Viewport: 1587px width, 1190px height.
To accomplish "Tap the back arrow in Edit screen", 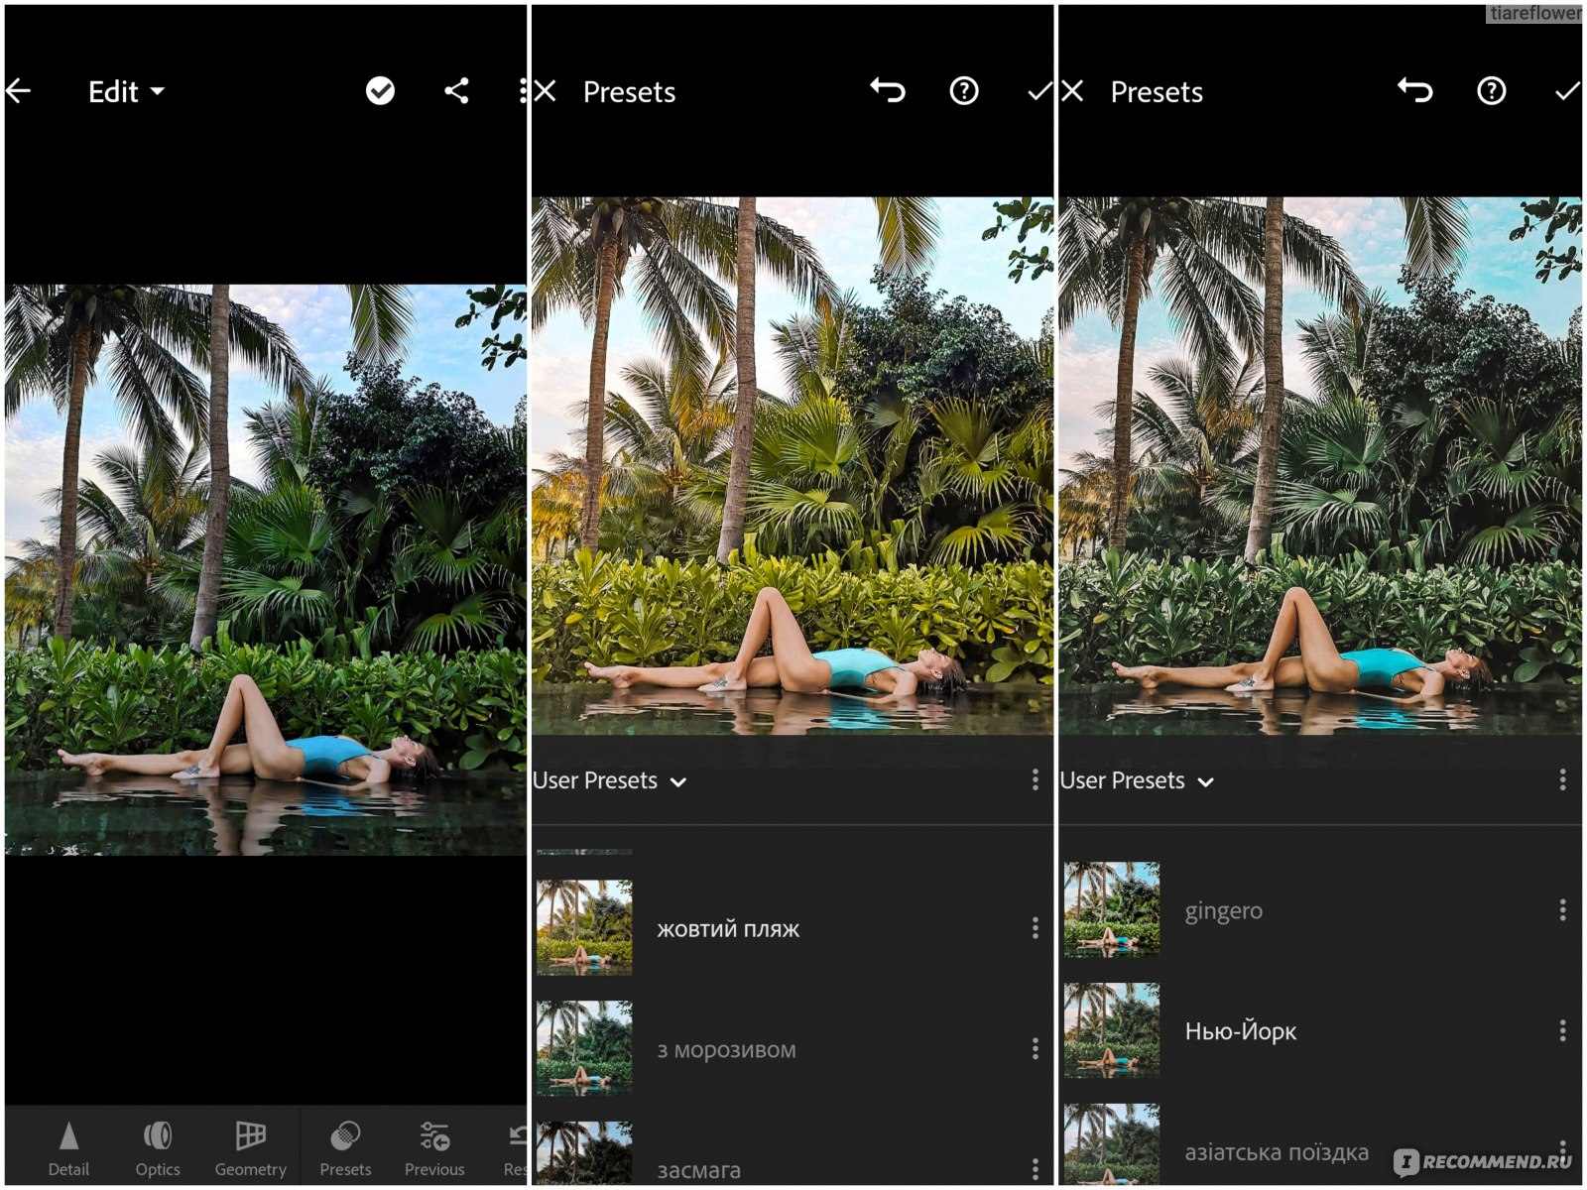I will pyautogui.click(x=19, y=91).
